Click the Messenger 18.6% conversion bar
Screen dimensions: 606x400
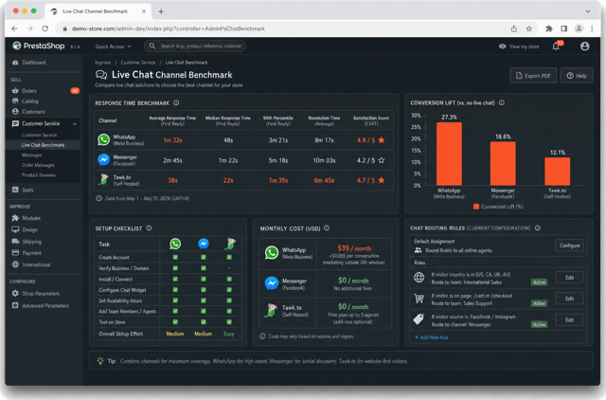[x=503, y=164]
